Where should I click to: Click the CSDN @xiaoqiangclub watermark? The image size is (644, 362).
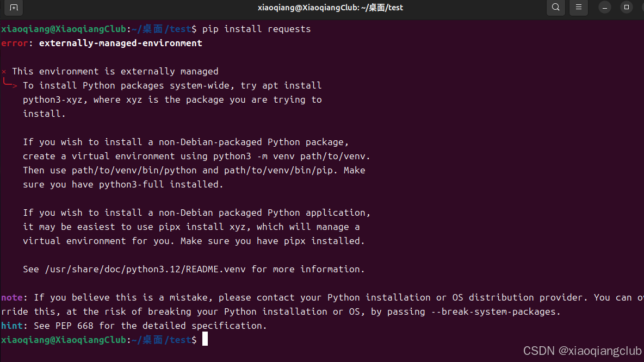[581, 351]
